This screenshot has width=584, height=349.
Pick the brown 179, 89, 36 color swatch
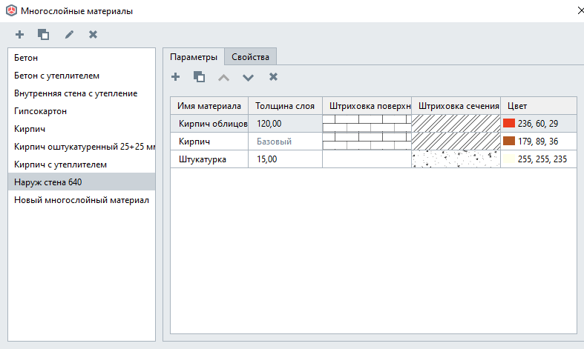[509, 141]
